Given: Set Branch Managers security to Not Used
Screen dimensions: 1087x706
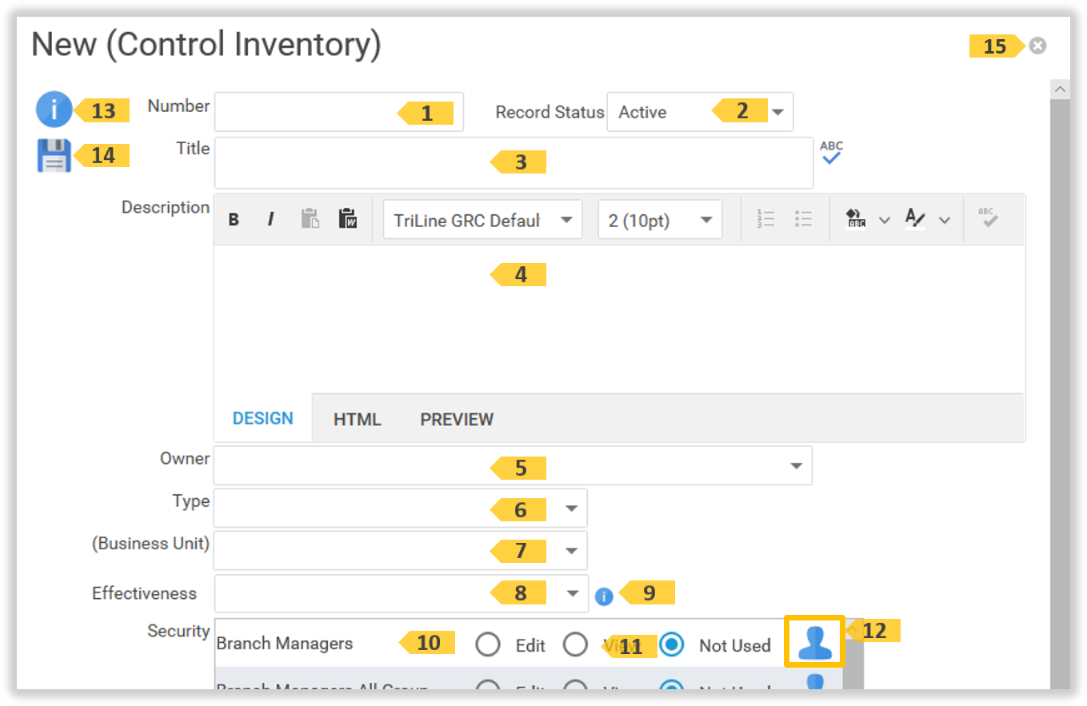Looking at the screenshot, I should 672,644.
